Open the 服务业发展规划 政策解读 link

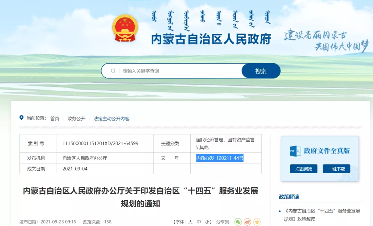pyautogui.click(x=322, y=215)
